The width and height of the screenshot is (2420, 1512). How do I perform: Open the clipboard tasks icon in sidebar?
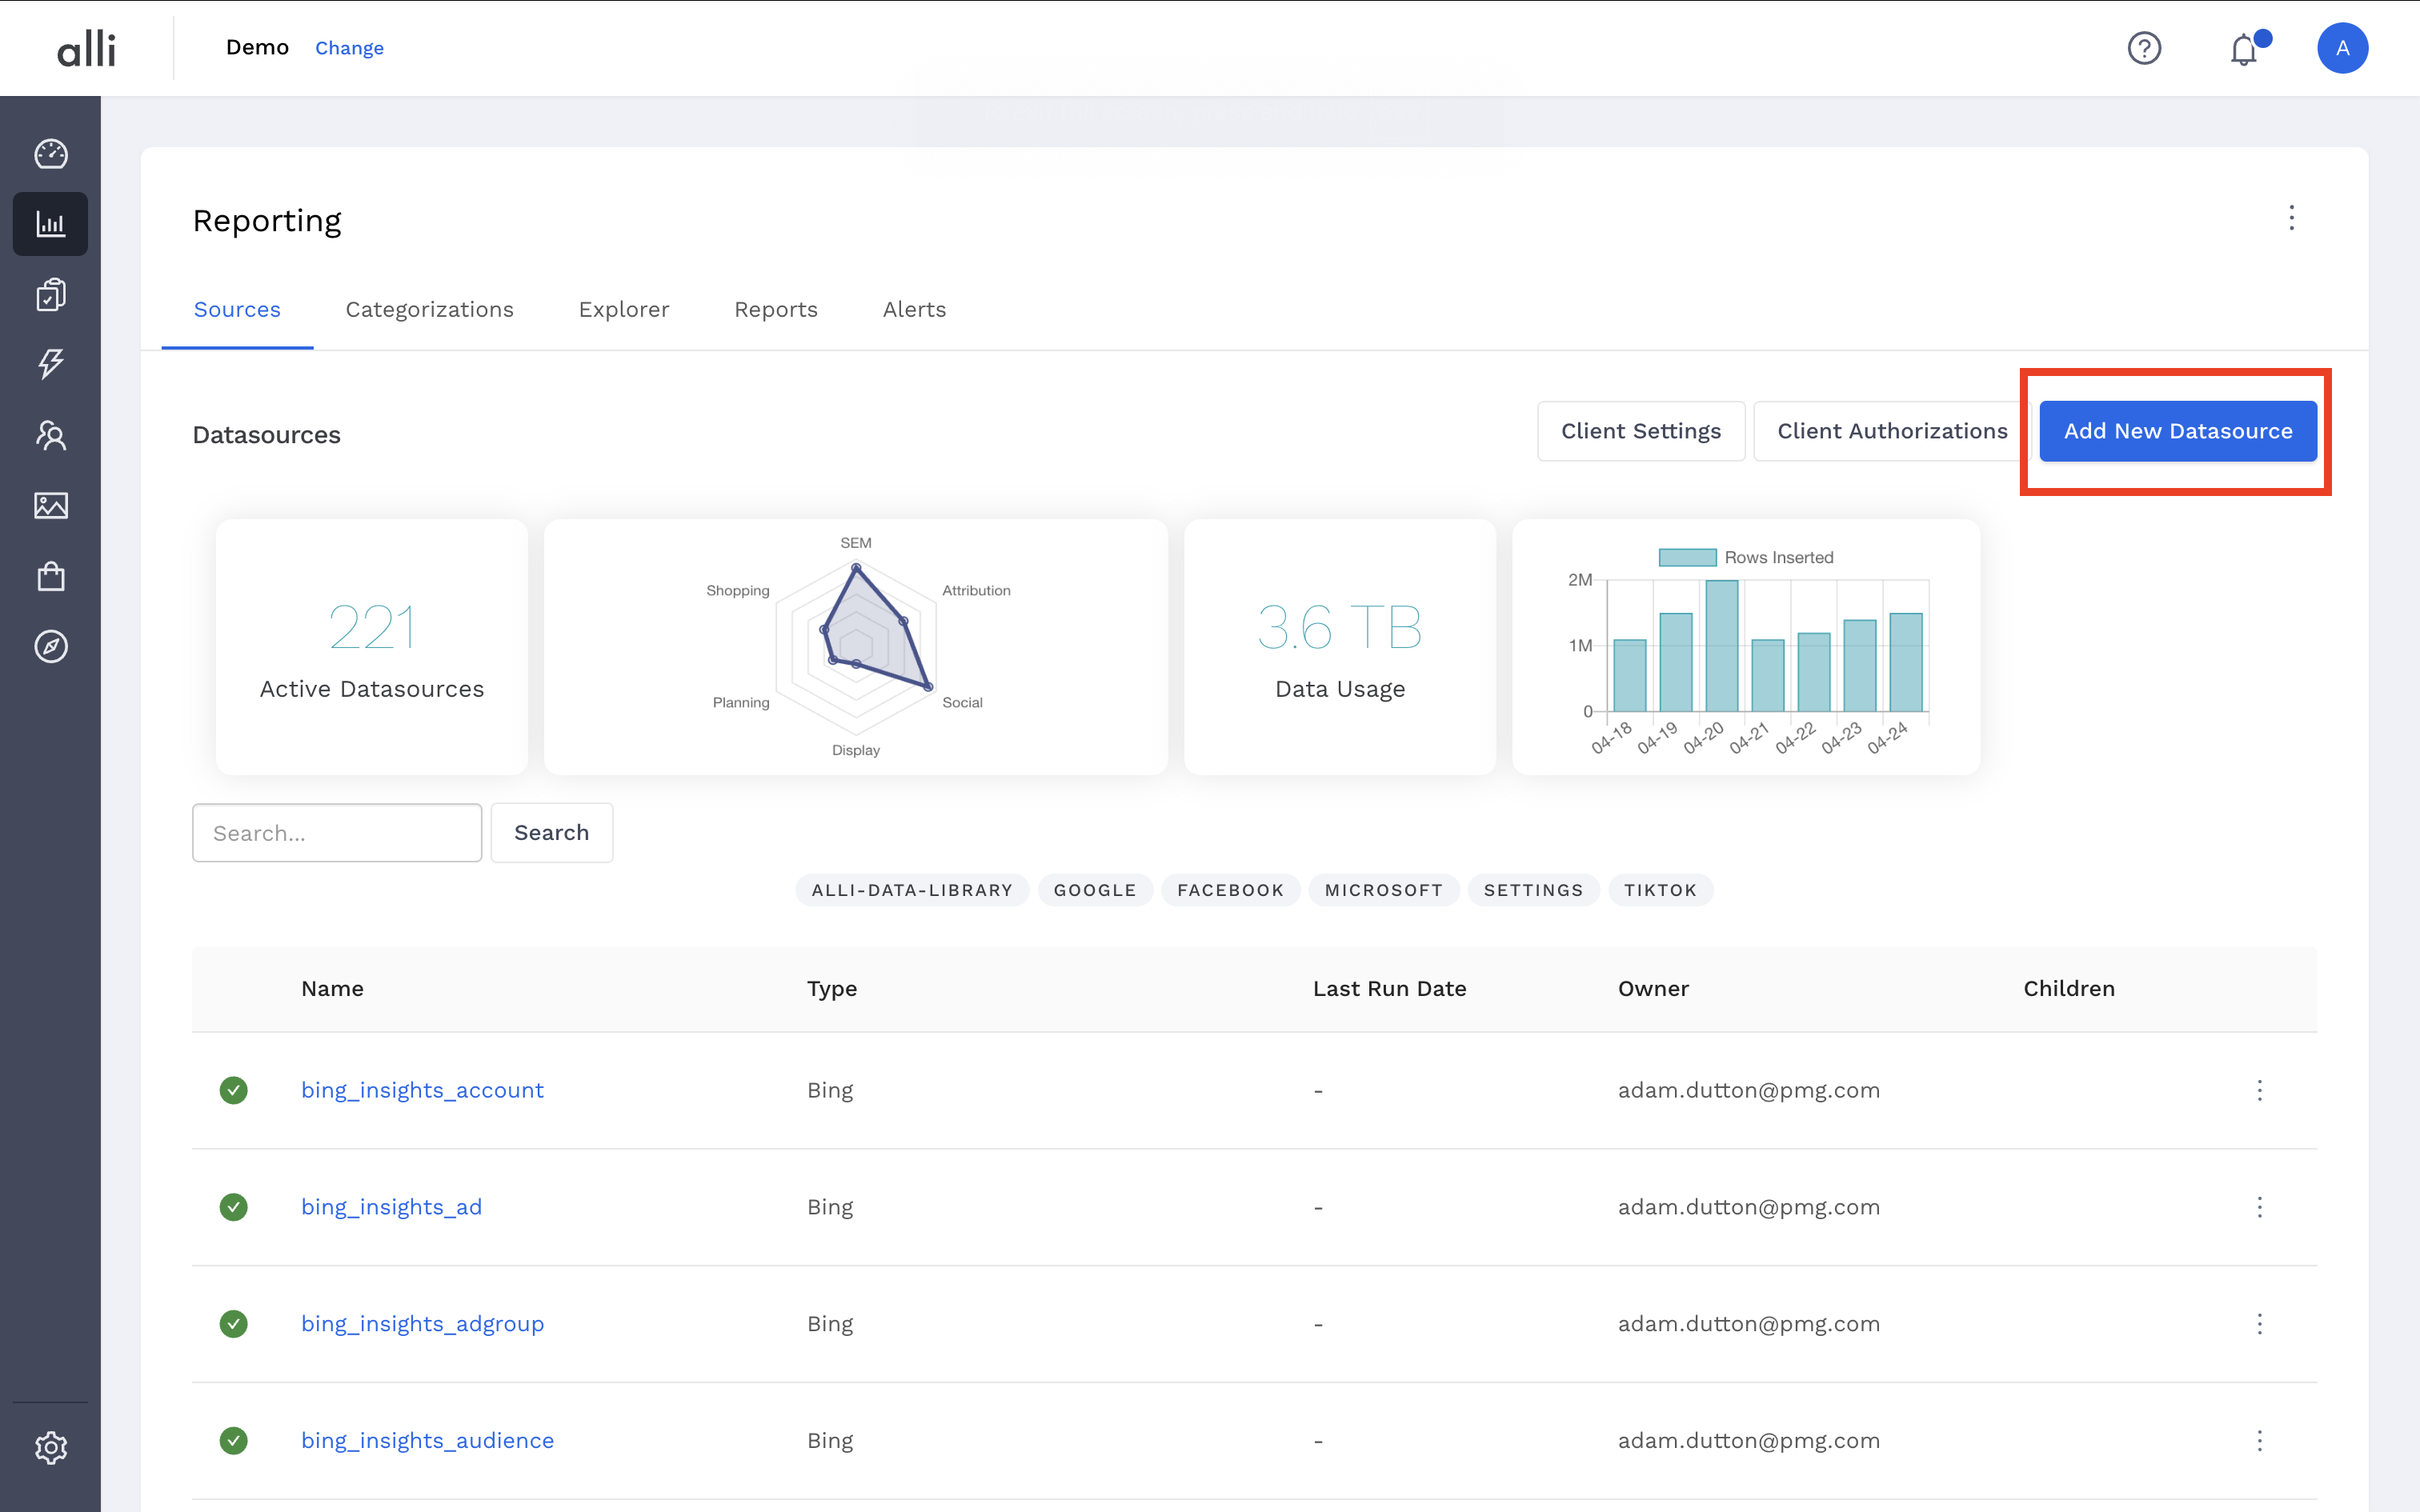[x=50, y=293]
